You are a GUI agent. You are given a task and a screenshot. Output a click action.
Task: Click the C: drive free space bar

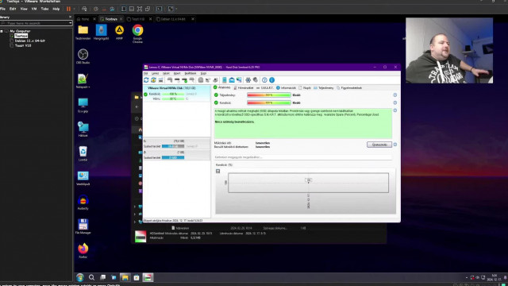click(x=173, y=146)
